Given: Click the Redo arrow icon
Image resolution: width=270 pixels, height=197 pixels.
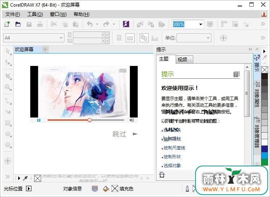Looking at the screenshot, I should (x=106, y=24).
